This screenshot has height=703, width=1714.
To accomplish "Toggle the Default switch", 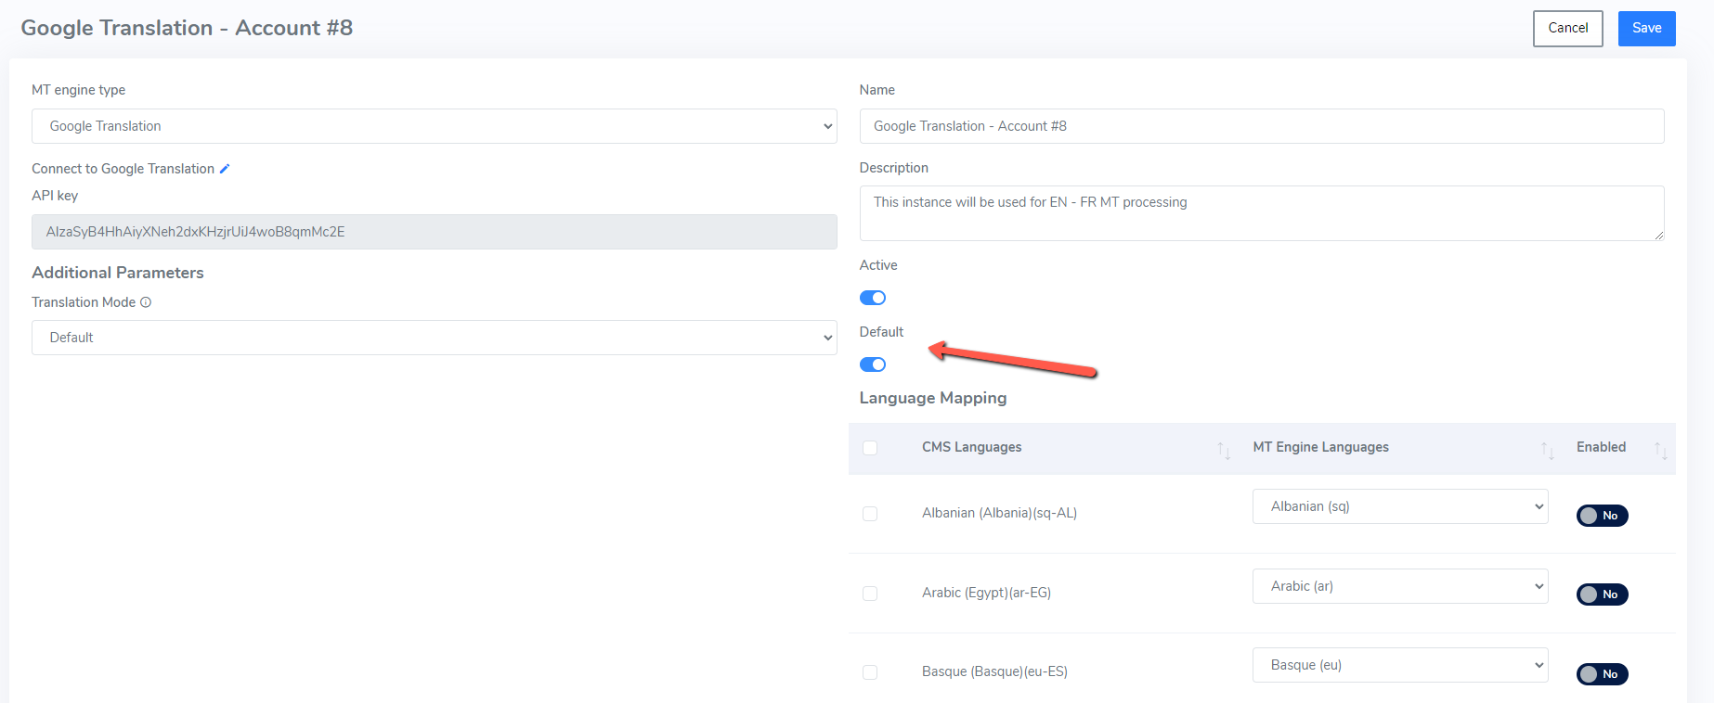I will 873,364.
